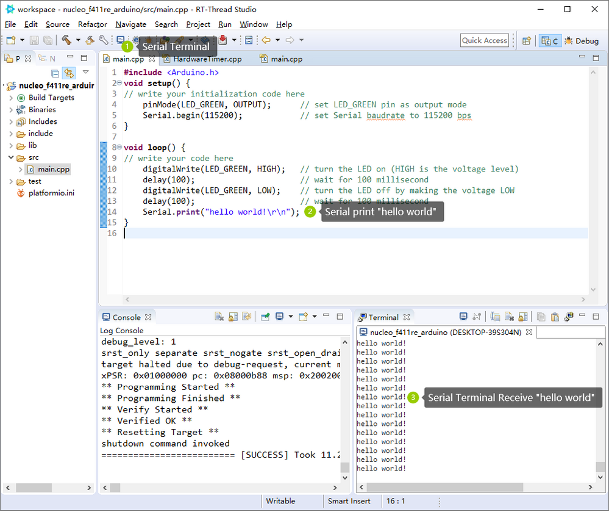Open the Serial Terminal toolbar icon
This screenshot has width=609, height=515.
(x=121, y=40)
